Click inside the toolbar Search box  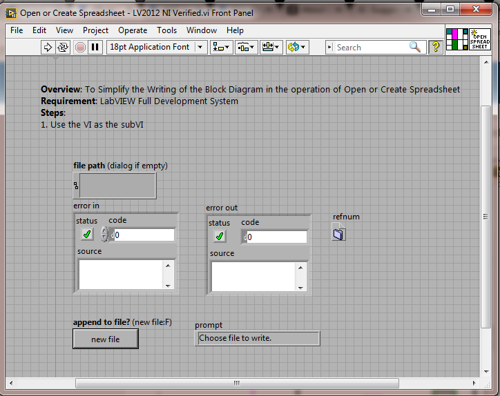[x=369, y=47]
